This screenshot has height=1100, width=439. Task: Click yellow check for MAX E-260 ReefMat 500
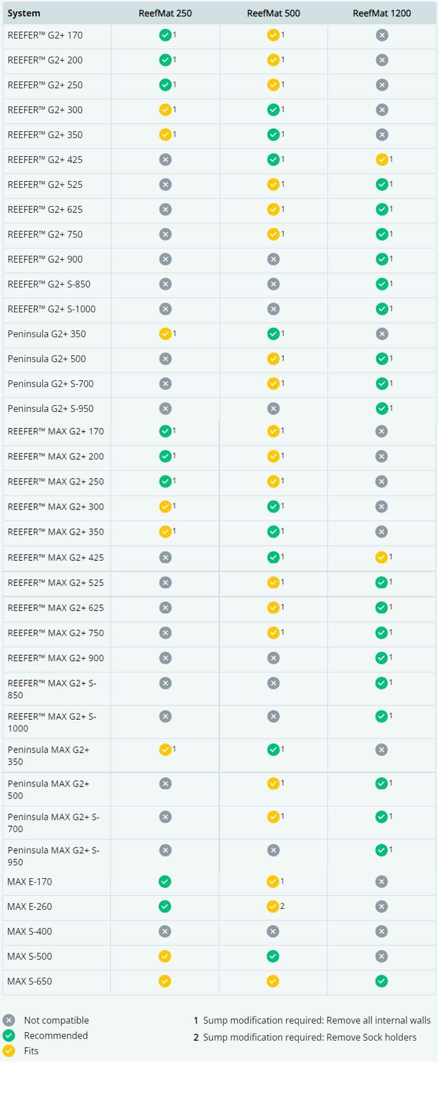273,906
